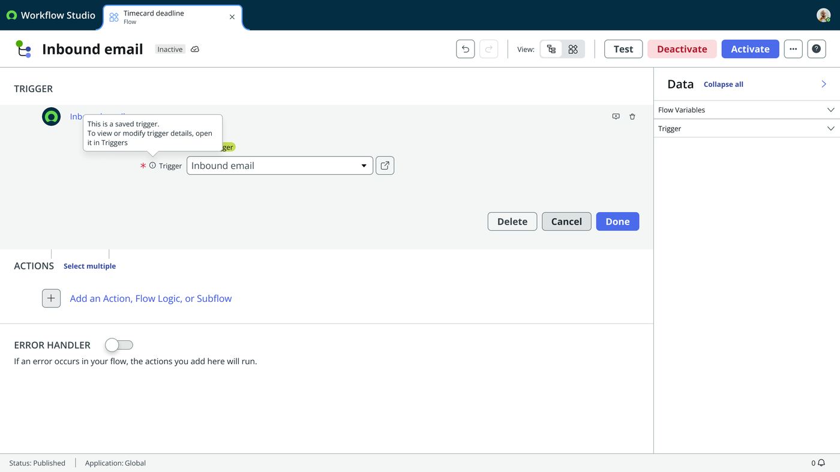The width and height of the screenshot is (840, 472).
Task: Open trigger in new window icon
Action: [385, 165]
